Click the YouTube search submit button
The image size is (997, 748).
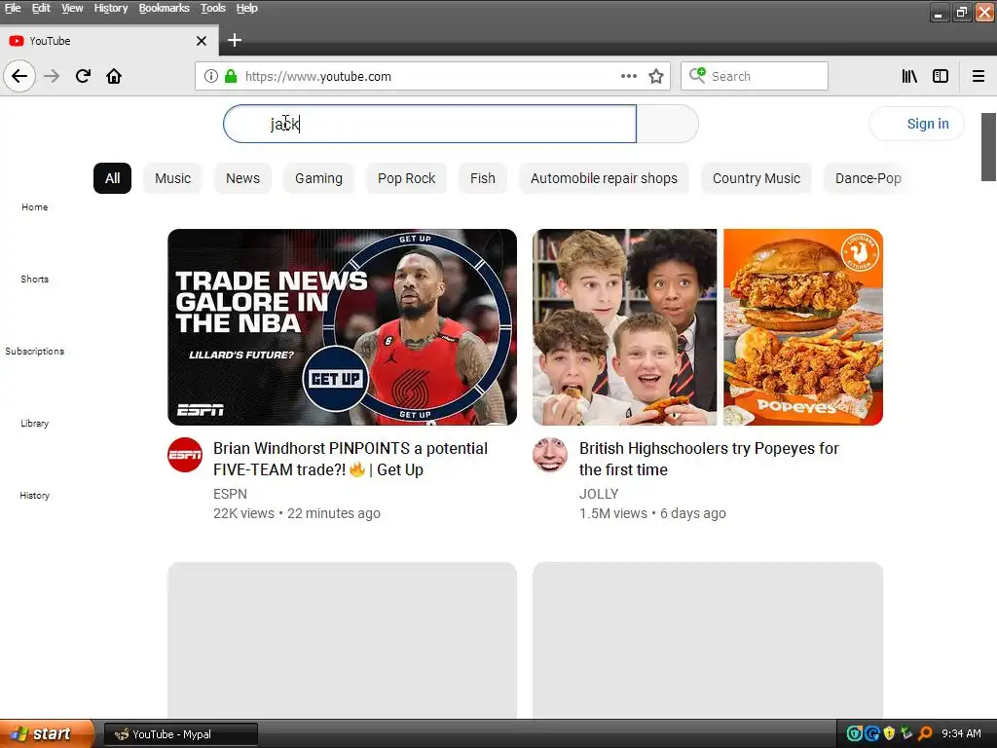click(667, 124)
